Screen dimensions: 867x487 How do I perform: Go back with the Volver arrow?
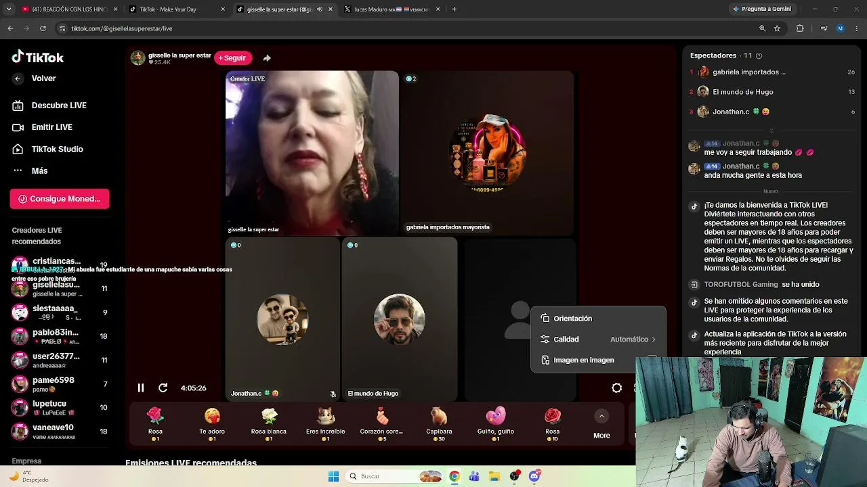click(x=18, y=78)
